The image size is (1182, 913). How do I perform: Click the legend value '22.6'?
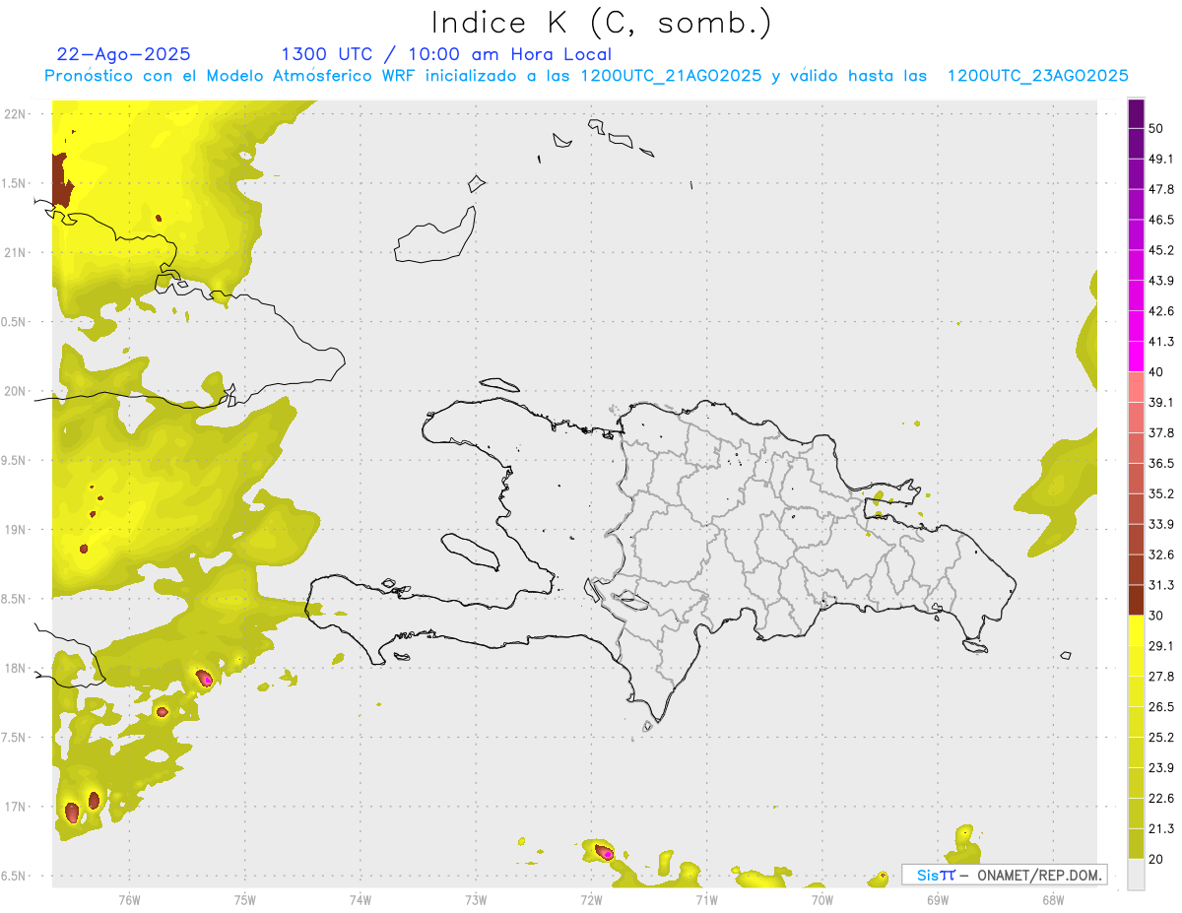pyautogui.click(x=1161, y=798)
